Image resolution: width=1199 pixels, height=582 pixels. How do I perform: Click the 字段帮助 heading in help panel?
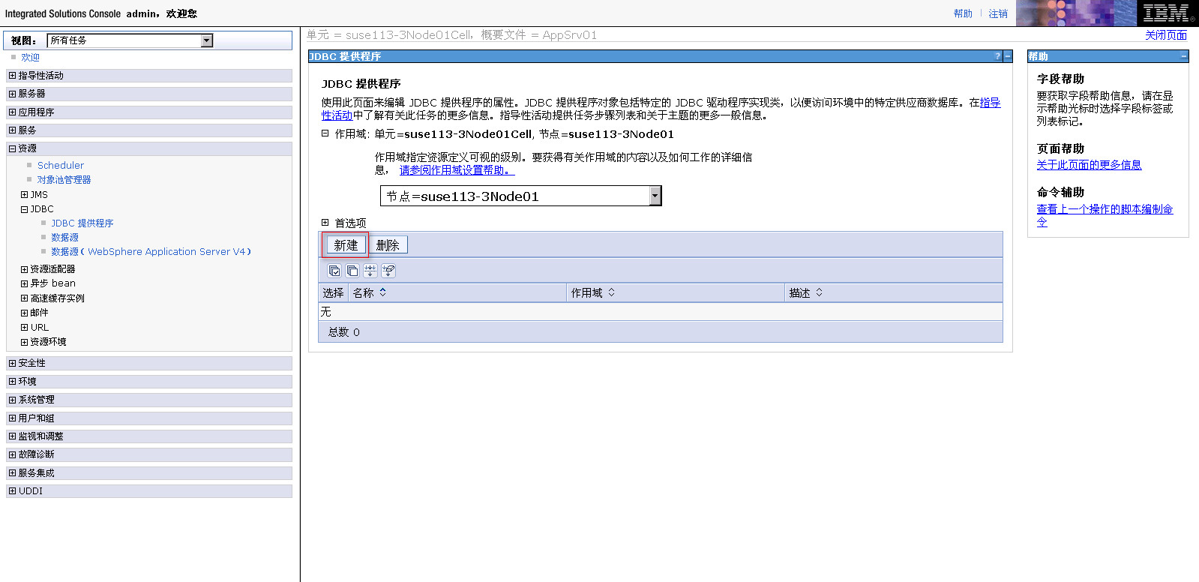coord(1060,79)
